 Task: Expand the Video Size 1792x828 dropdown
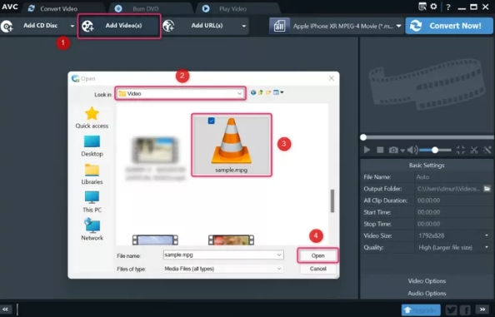click(x=487, y=235)
